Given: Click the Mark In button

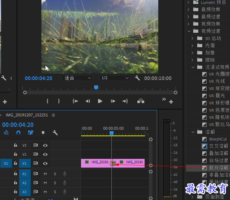Looking at the screenshot, I should tap(47, 101).
